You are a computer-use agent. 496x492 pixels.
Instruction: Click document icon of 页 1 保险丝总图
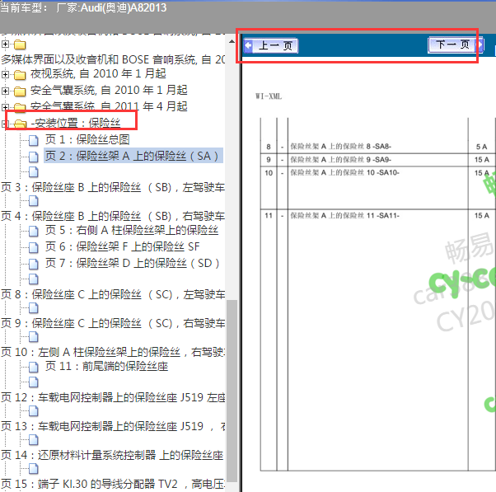tap(34, 140)
